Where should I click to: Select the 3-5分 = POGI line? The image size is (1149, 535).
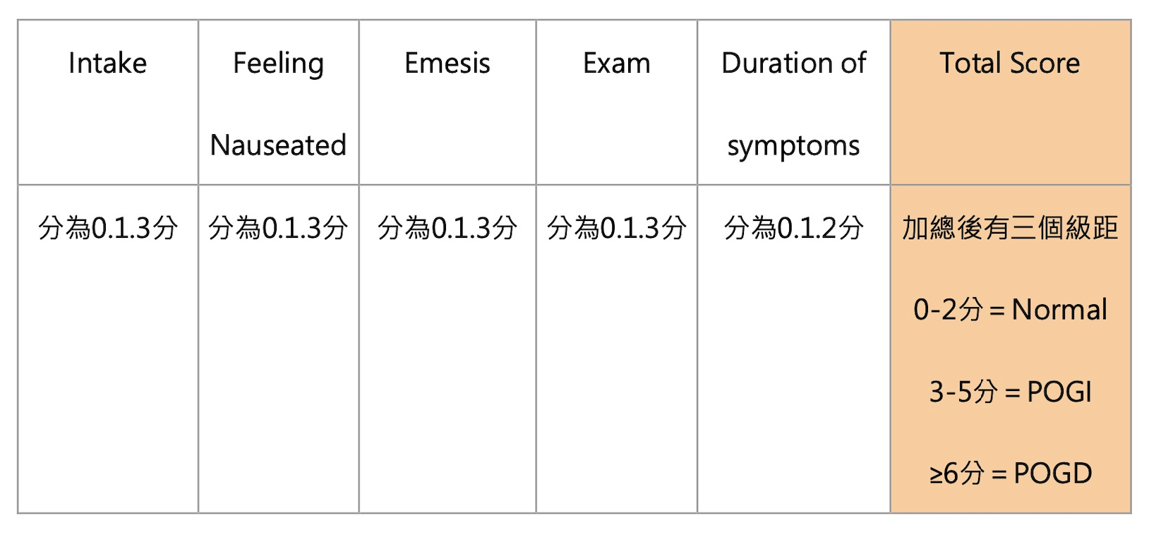(x=1010, y=392)
